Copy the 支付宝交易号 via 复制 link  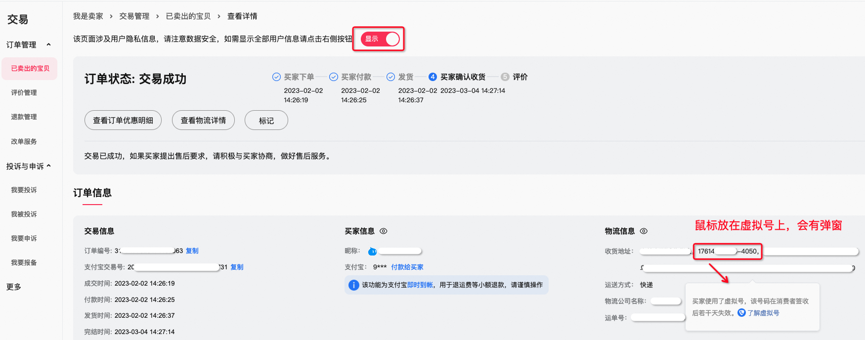point(237,267)
